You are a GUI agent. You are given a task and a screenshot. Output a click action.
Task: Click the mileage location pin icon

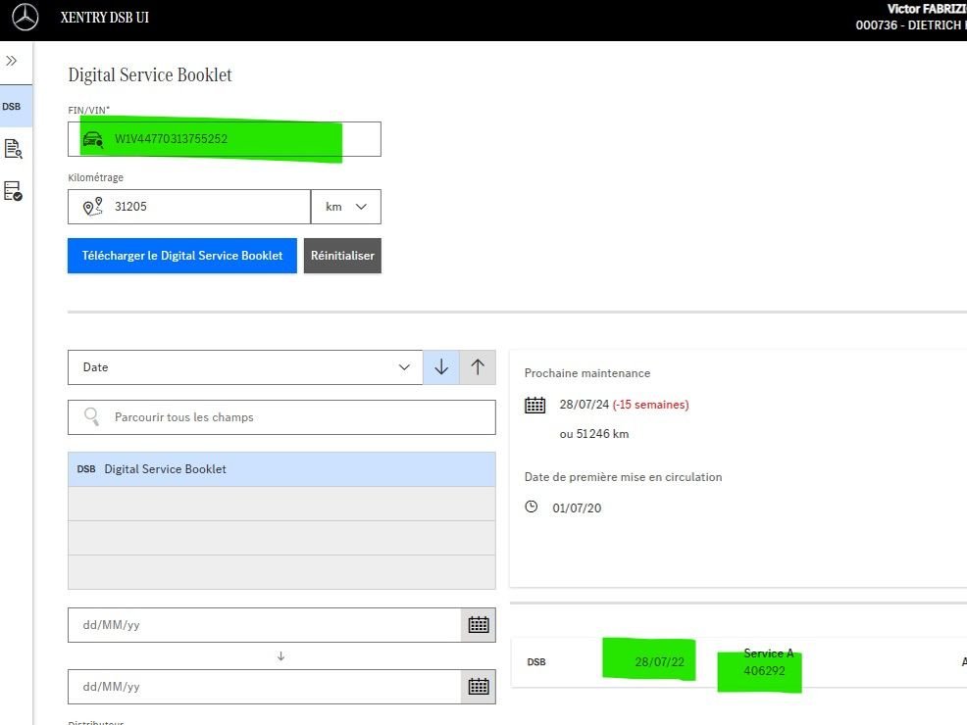(92, 207)
